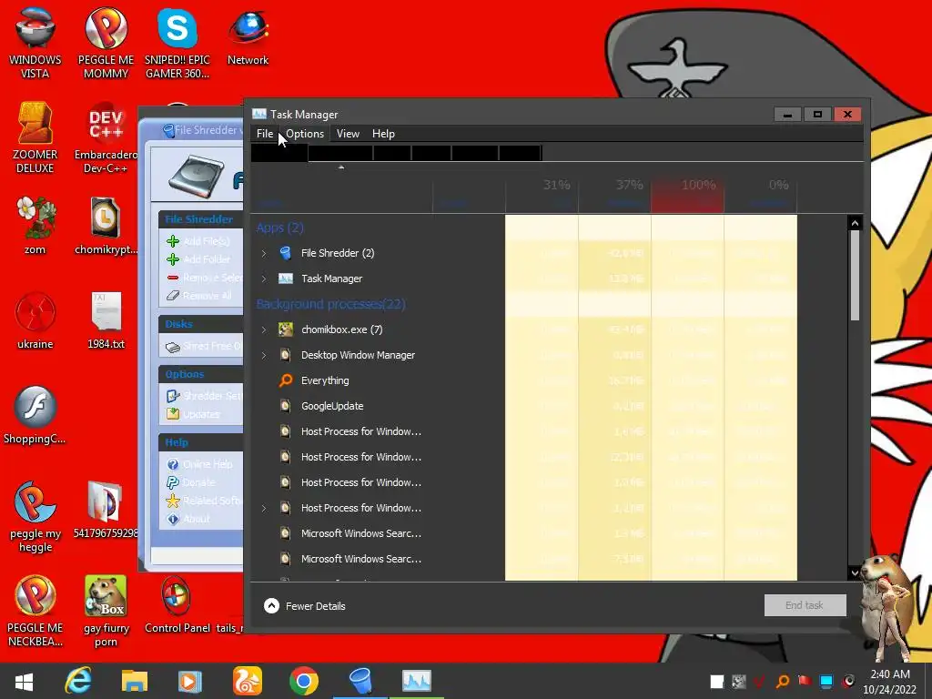
Task: Click the Add File(s) link in File Shredder
Action: (205, 241)
